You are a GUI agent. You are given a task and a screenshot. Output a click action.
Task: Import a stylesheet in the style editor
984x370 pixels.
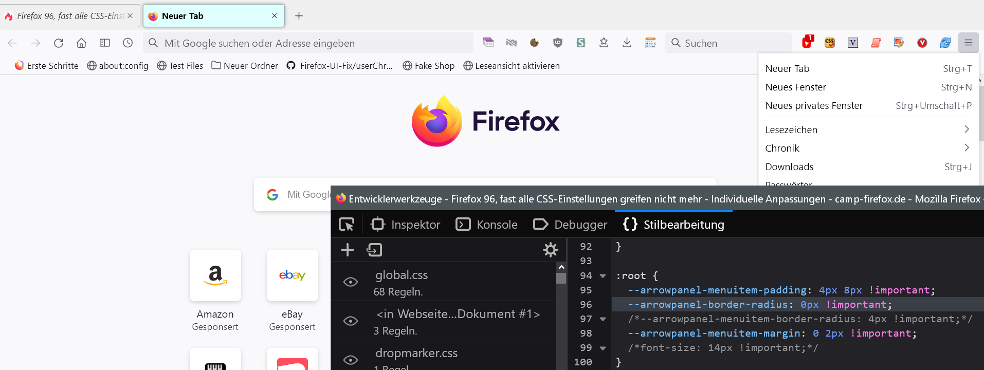coord(375,250)
